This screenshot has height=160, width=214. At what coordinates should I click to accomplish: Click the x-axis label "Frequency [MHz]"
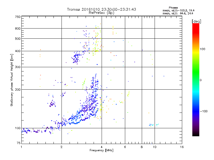pos(101,150)
